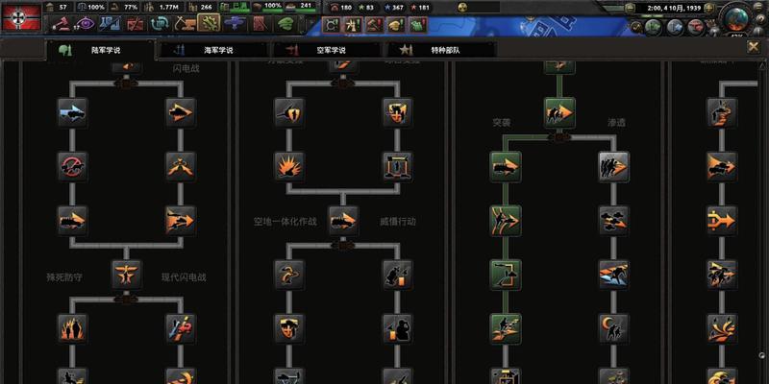Select the rifle doctrine under 现代闪电战

click(181, 328)
